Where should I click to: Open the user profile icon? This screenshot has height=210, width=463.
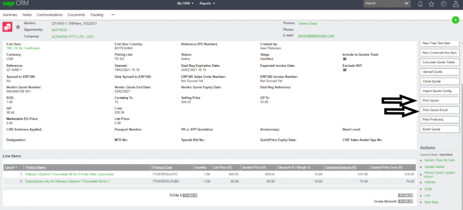pos(455,4)
